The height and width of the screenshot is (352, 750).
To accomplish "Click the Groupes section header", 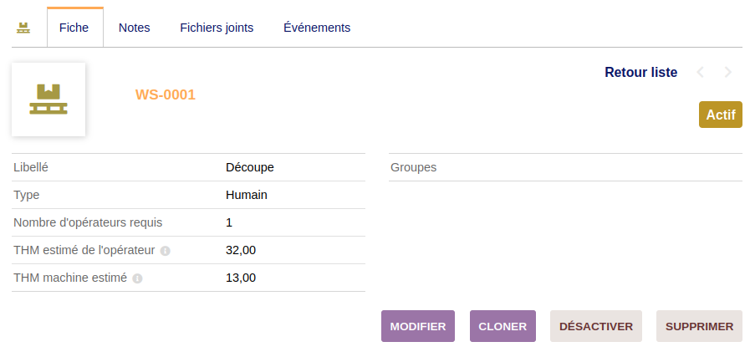I will 413,167.
